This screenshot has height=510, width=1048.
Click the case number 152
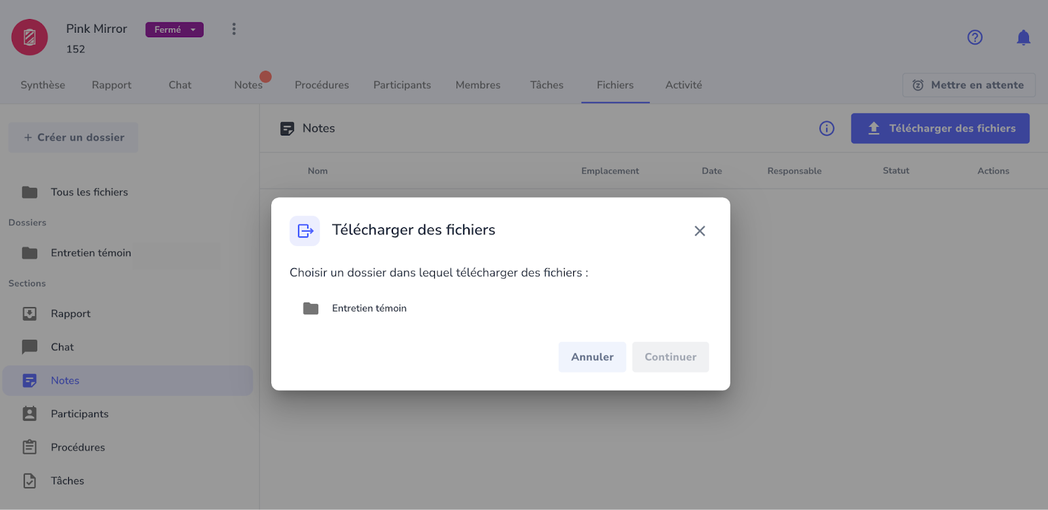pos(75,49)
